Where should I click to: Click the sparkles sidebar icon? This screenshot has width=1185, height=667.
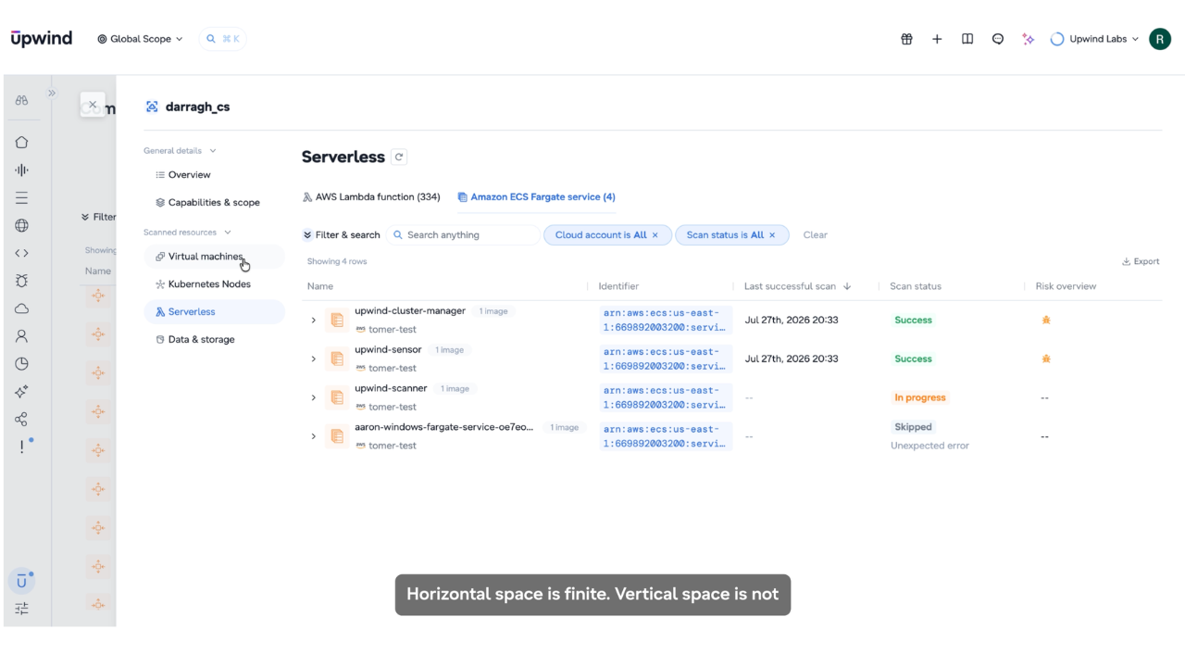coord(21,392)
